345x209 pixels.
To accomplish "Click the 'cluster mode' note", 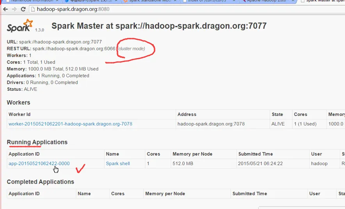I will pyautogui.click(x=132, y=49).
